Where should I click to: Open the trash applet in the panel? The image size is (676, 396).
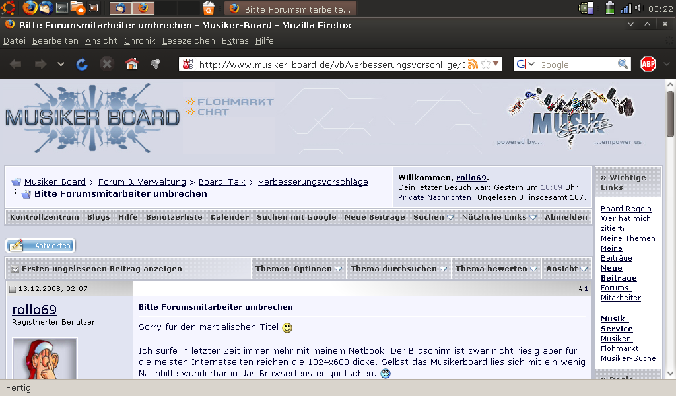click(x=209, y=8)
